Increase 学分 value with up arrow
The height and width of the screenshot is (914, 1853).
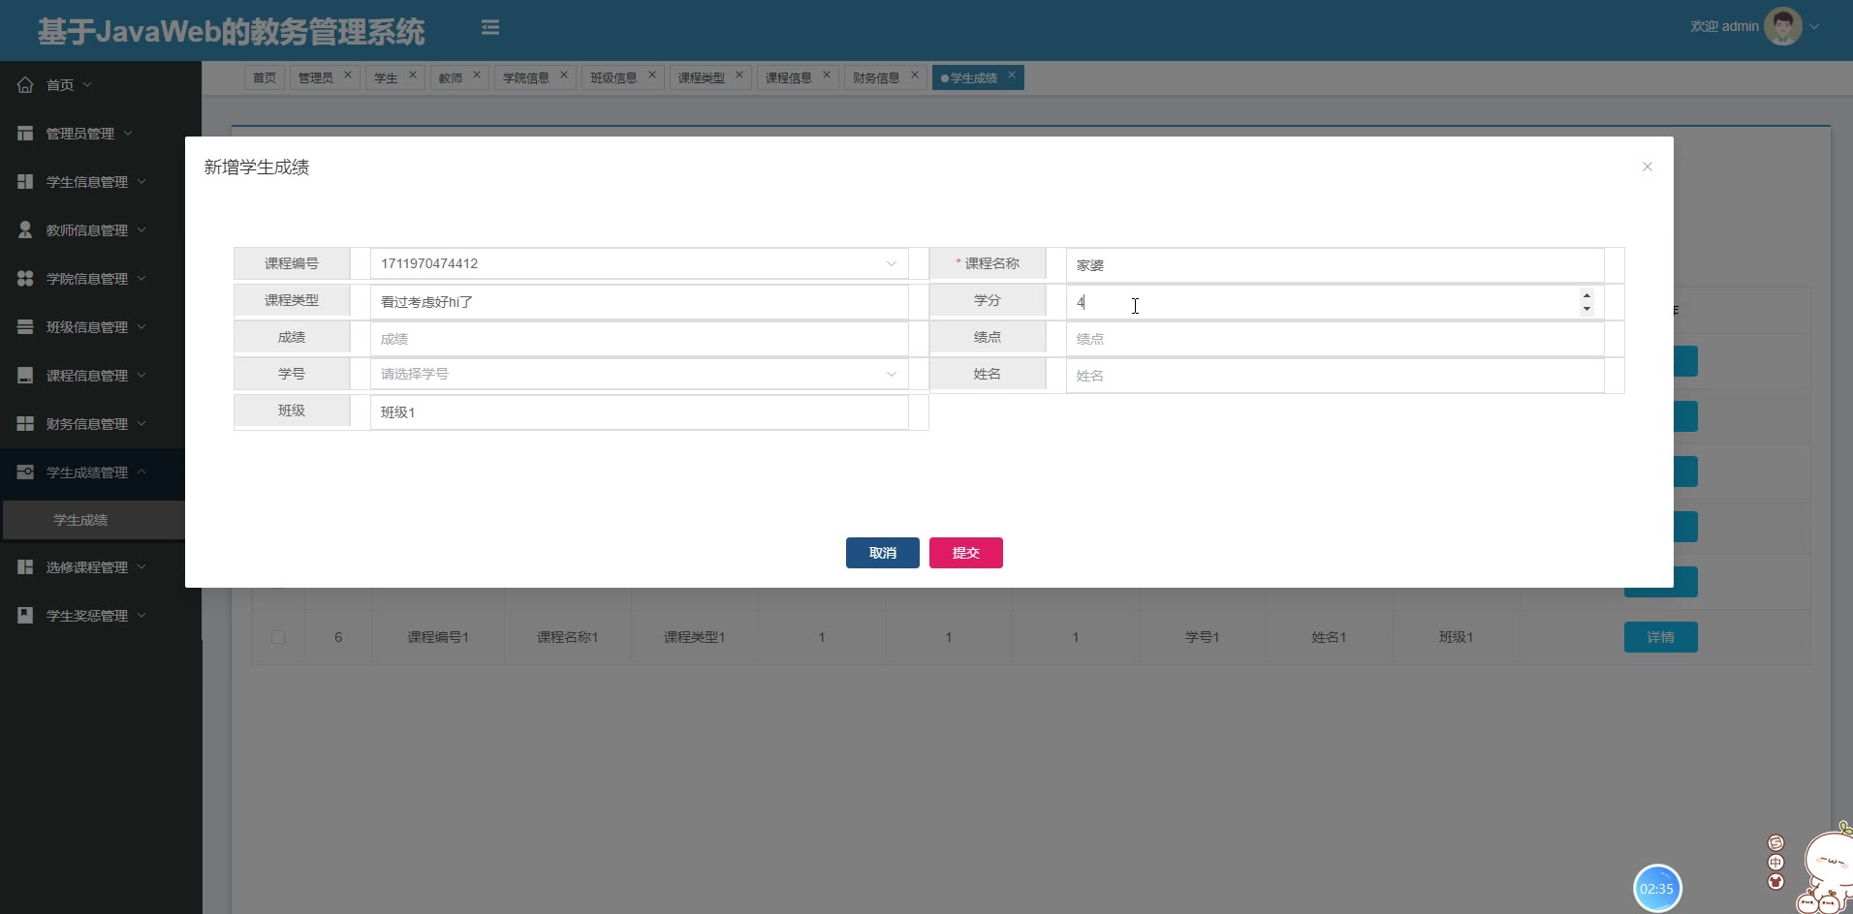pos(1586,295)
